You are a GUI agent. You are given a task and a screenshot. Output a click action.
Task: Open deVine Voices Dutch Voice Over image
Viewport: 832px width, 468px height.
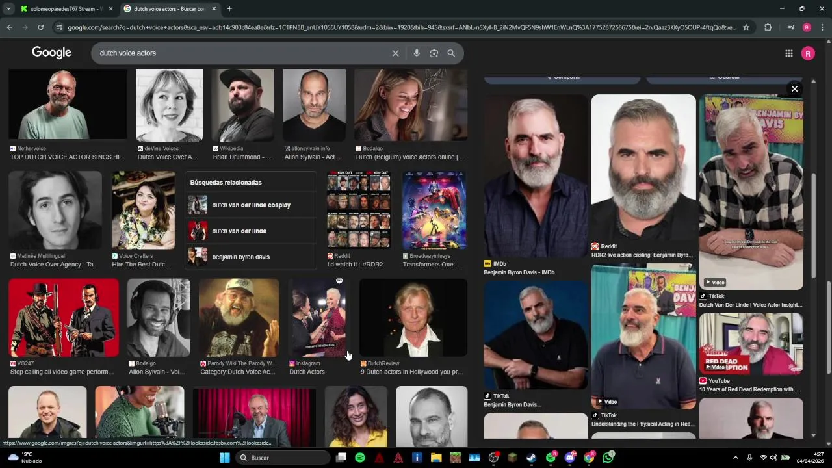tap(169, 105)
